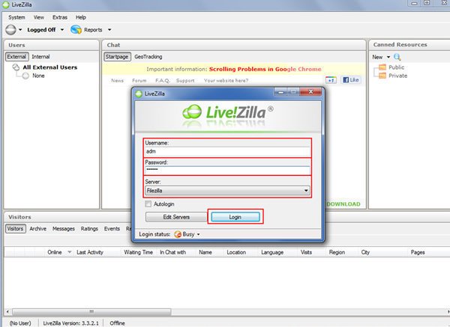Open Scrolling Problems in Google Chrome link
Image resolution: width=450 pixels, height=327 pixels.
(x=265, y=69)
